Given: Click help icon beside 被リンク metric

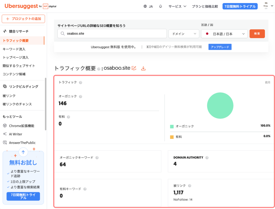Looking at the screenshot, I should click(x=189, y=186).
